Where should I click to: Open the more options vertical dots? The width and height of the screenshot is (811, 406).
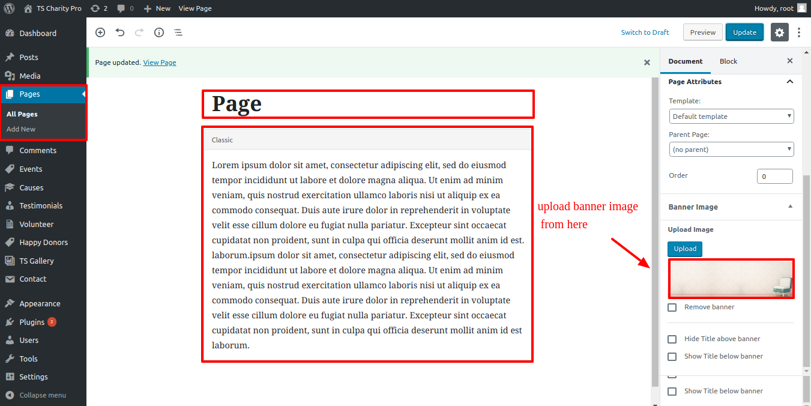click(799, 32)
